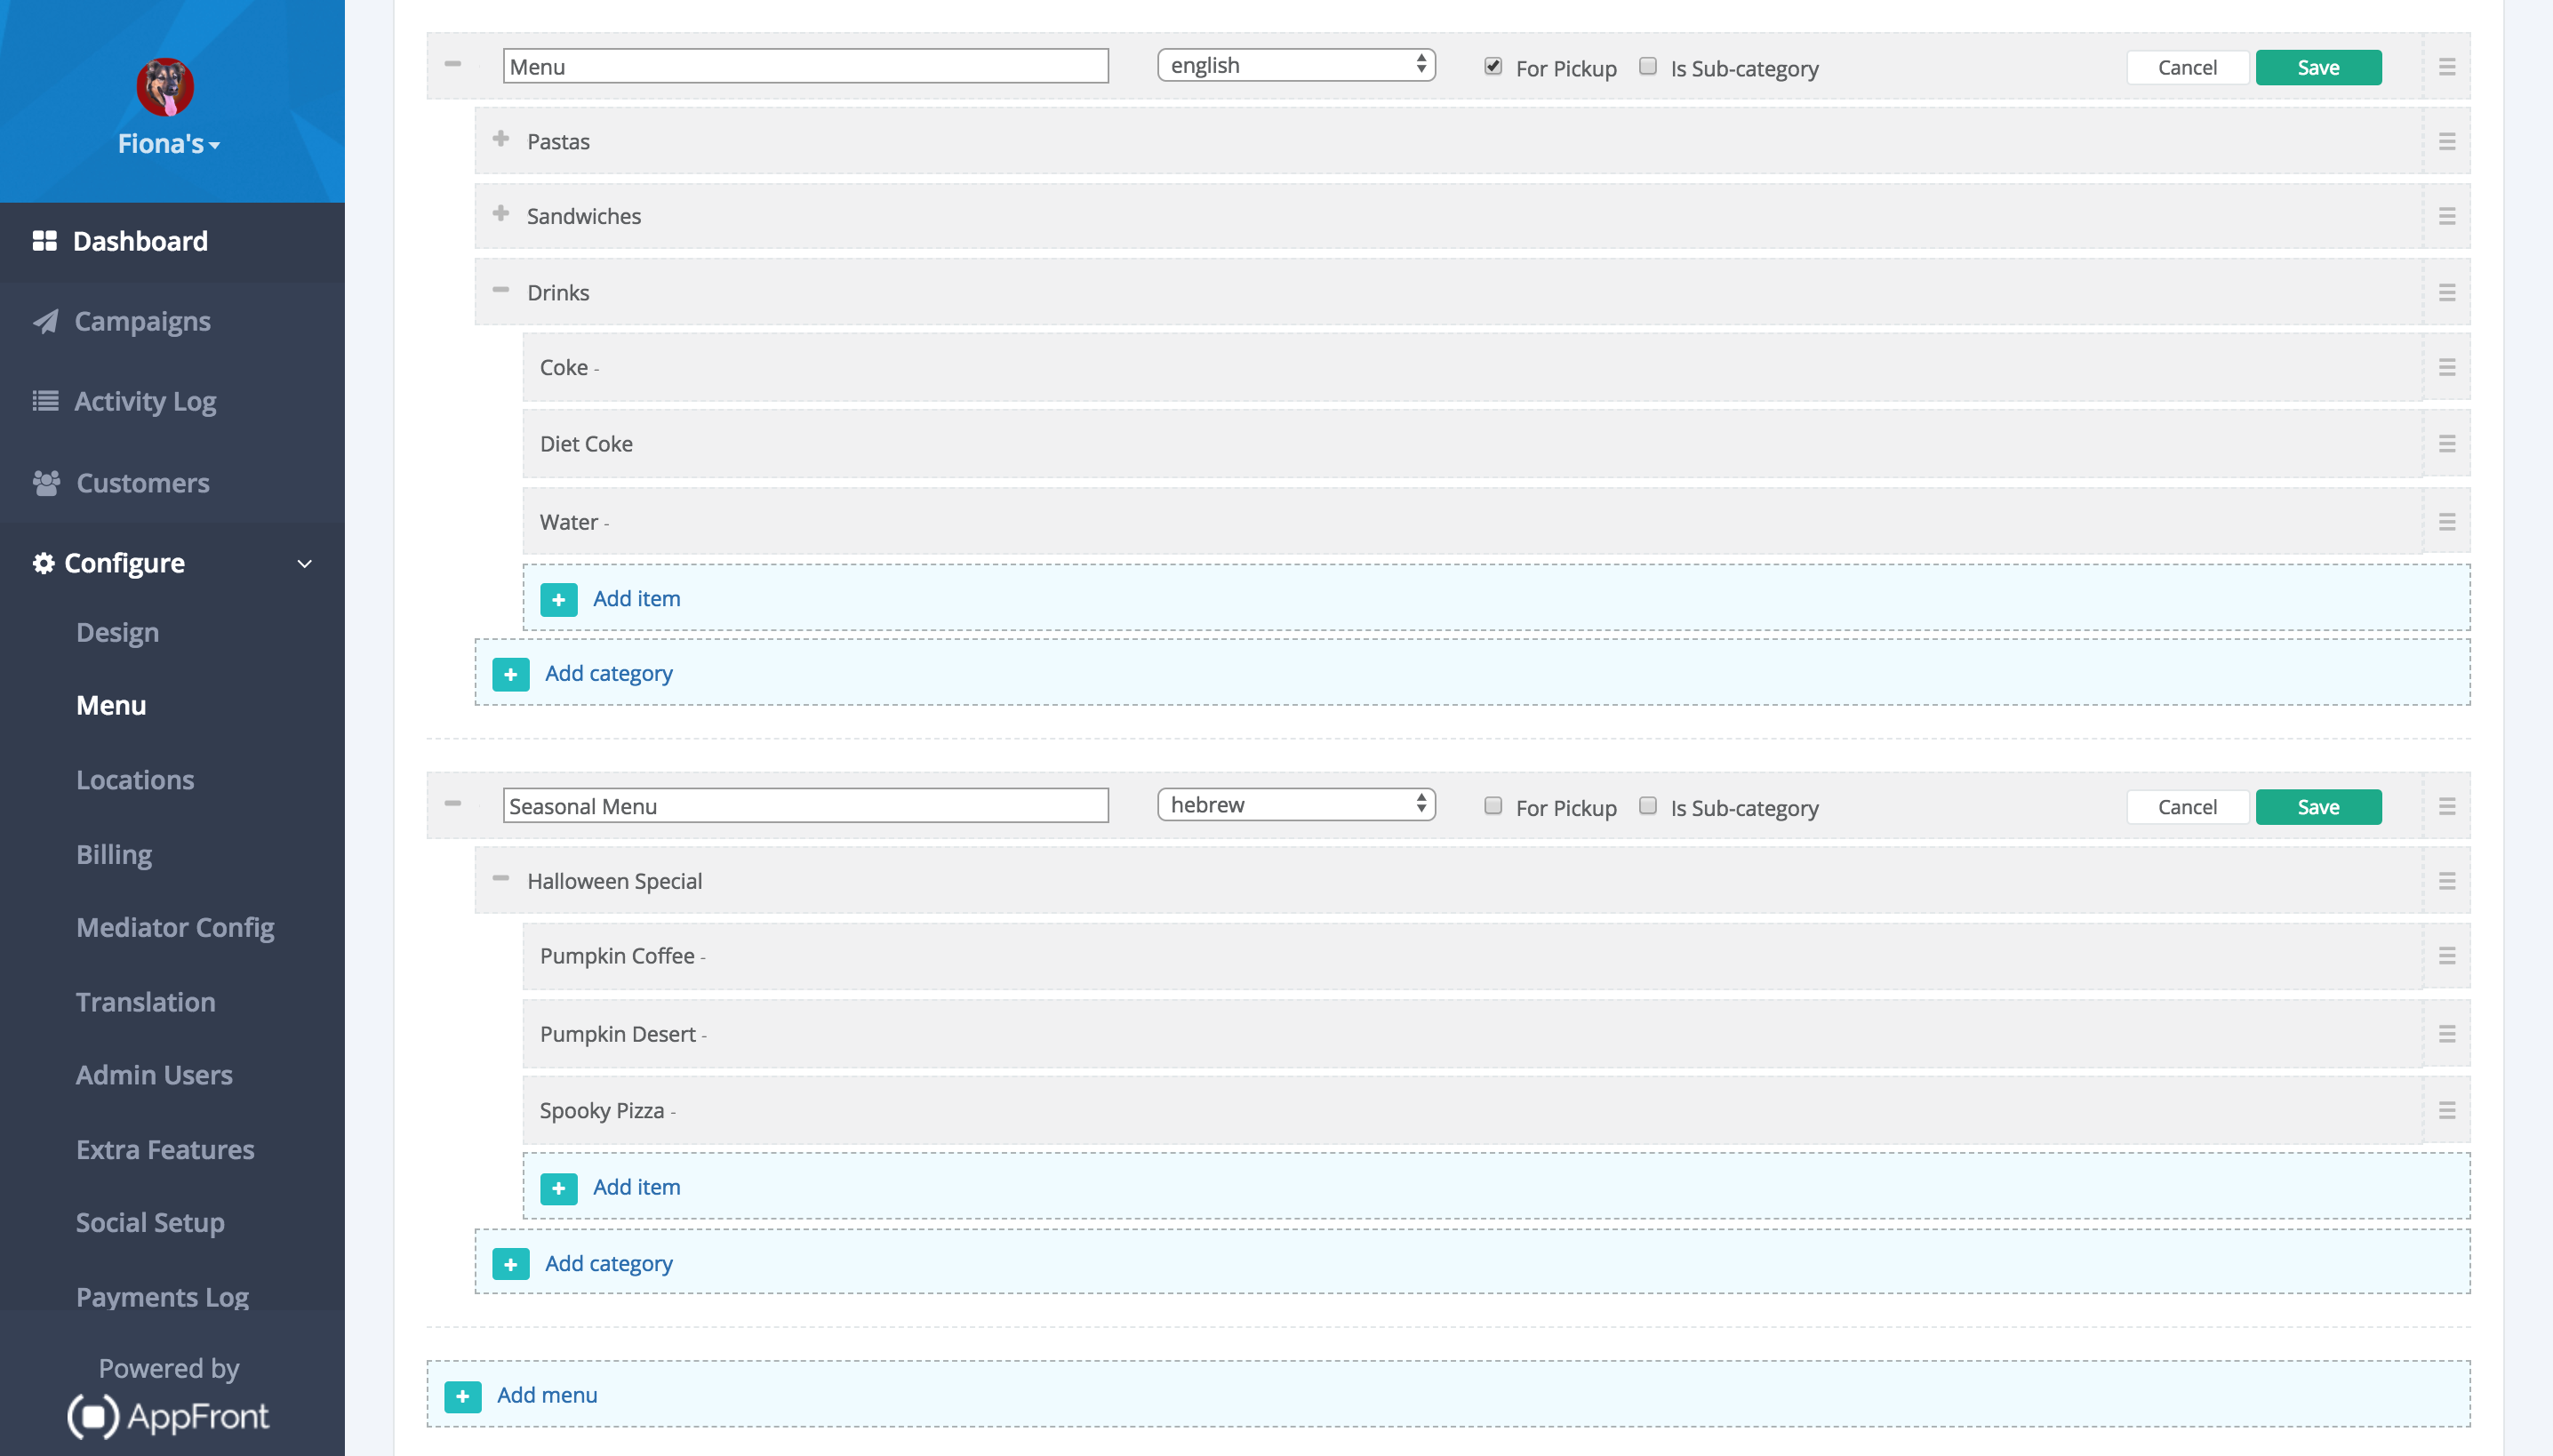Check Is Sub-category on Seasonal Menu row

[1647, 806]
